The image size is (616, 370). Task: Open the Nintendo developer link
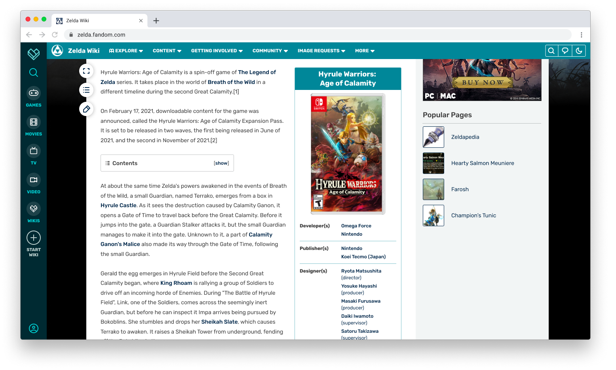pyautogui.click(x=352, y=234)
